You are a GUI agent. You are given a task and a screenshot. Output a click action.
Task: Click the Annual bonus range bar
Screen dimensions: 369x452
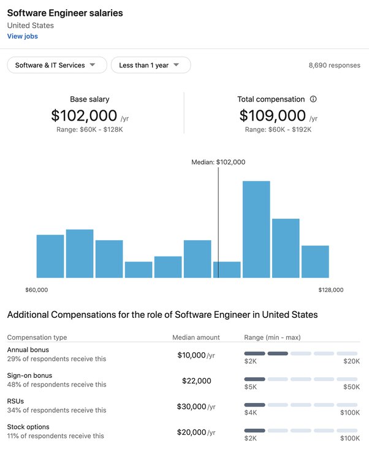pos(300,353)
